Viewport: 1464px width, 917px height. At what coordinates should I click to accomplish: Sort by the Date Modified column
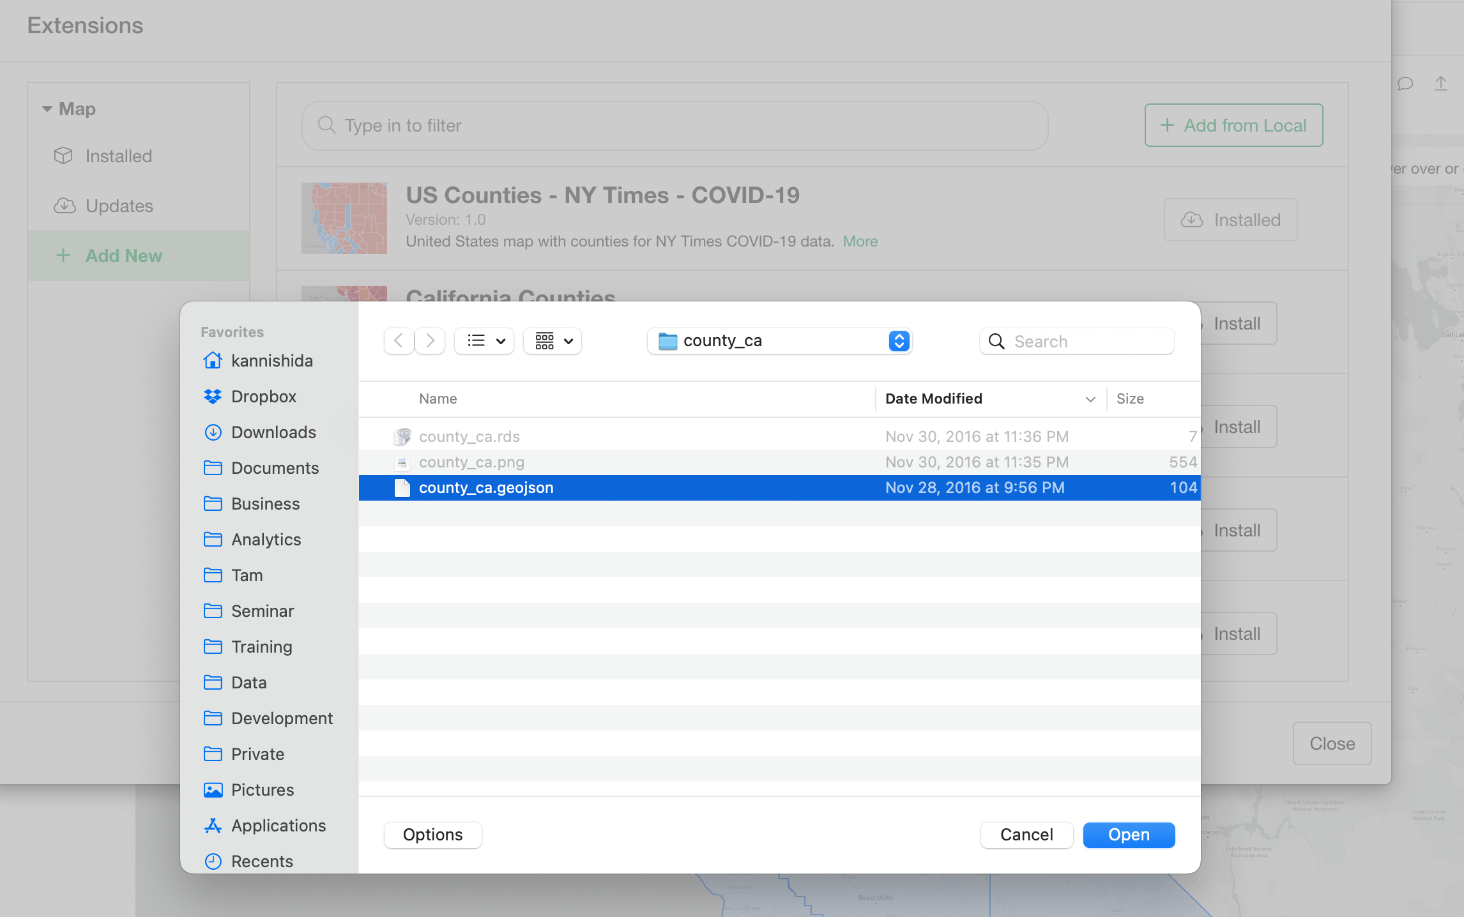(934, 399)
